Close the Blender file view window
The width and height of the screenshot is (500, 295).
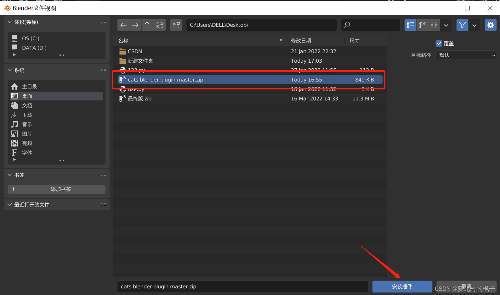(490, 8)
